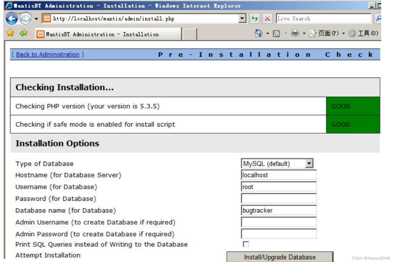Click the Hostname field containing localhost

[x=279, y=175]
